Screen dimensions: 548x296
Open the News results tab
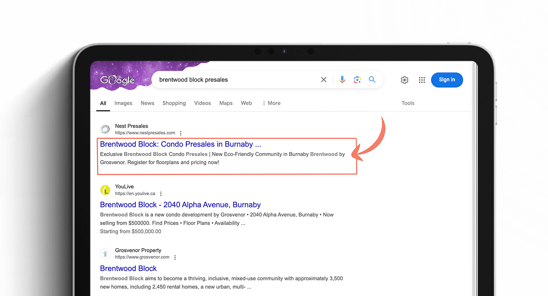(147, 103)
